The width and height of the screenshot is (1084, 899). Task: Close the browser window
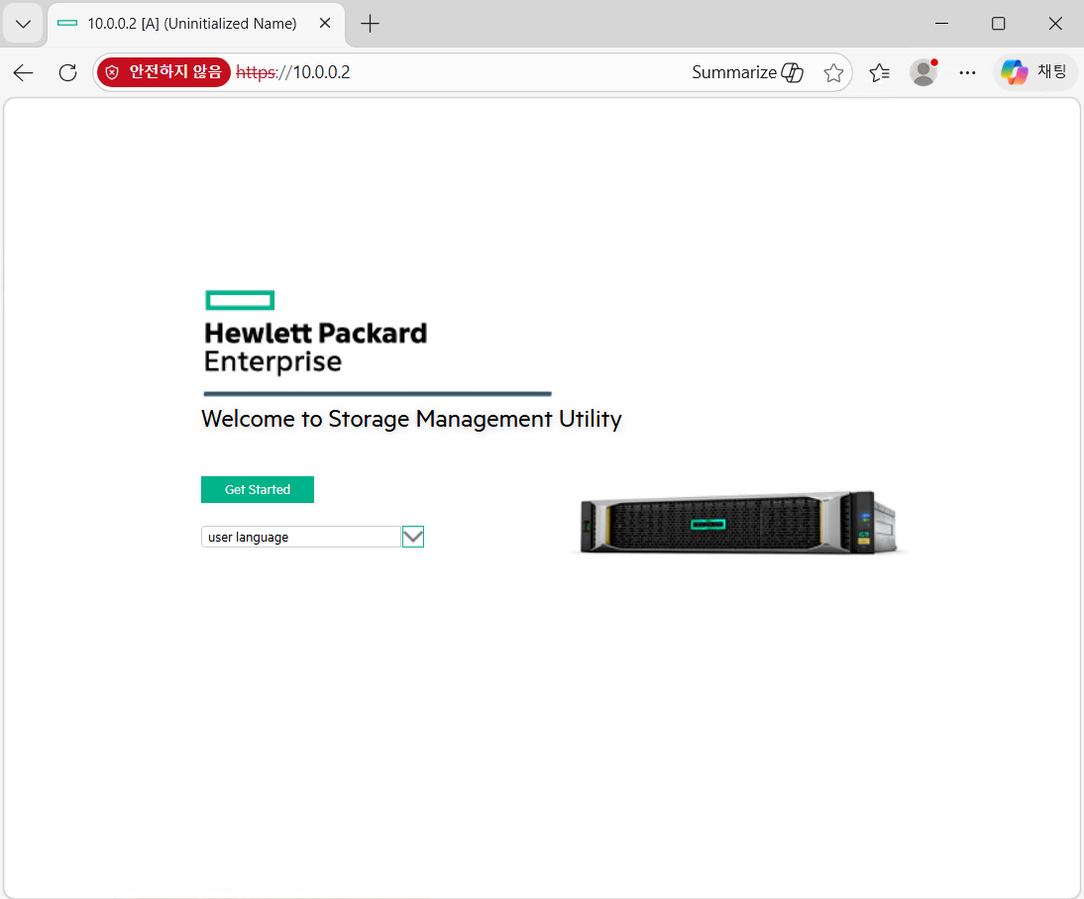[x=1055, y=24]
